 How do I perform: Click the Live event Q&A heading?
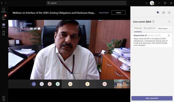click(x=142, y=22)
